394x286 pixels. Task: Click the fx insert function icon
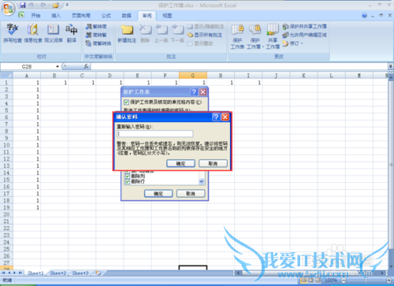pos(86,66)
